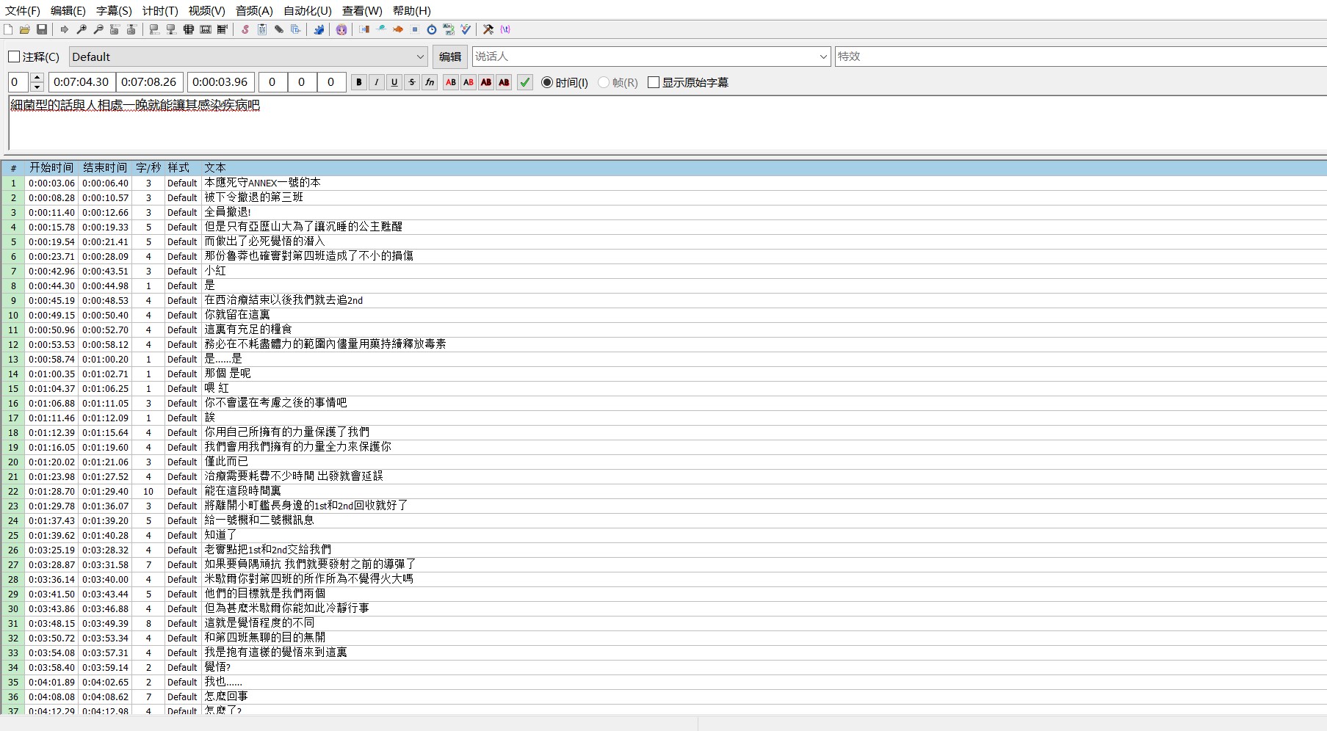Toggle italic on the I button
This screenshot has height=731, width=1327.
click(377, 82)
